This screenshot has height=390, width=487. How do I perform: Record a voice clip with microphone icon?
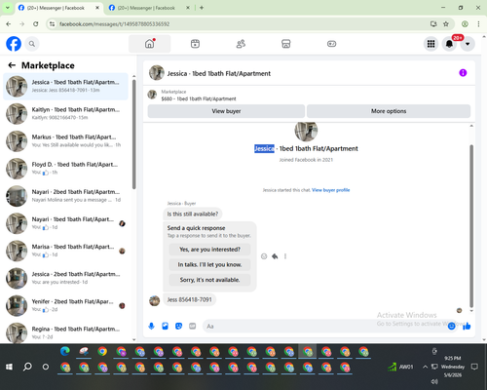pyautogui.click(x=151, y=326)
